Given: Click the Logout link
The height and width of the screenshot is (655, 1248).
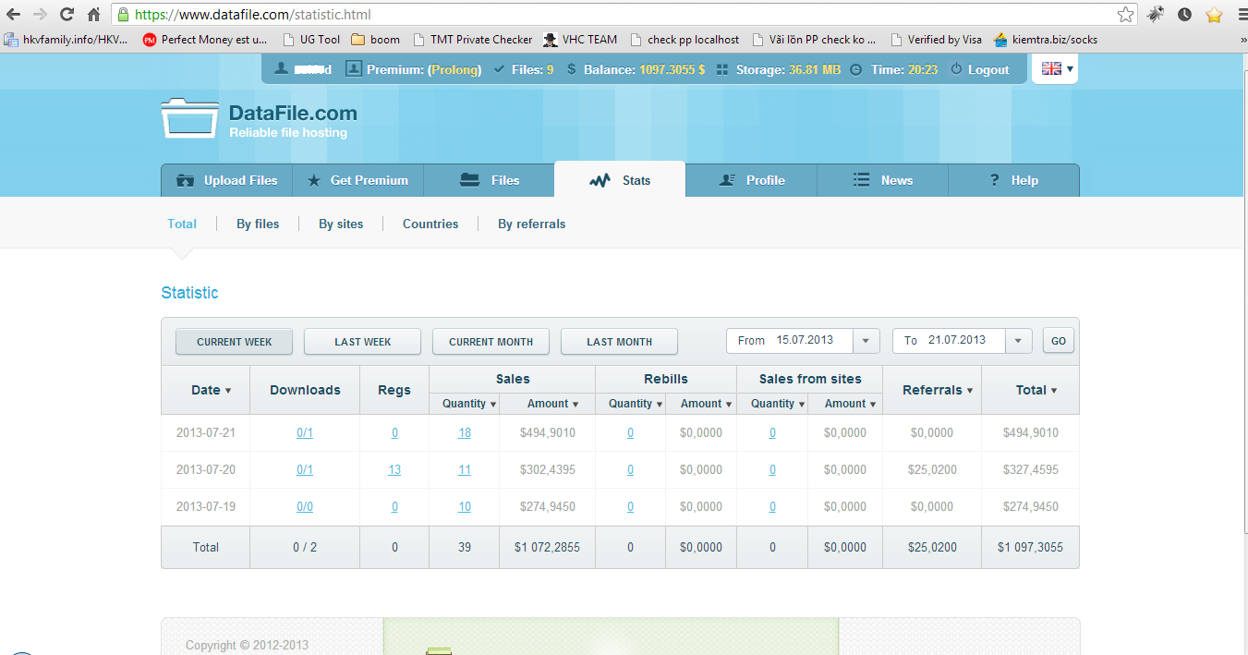Looking at the screenshot, I should (x=980, y=69).
